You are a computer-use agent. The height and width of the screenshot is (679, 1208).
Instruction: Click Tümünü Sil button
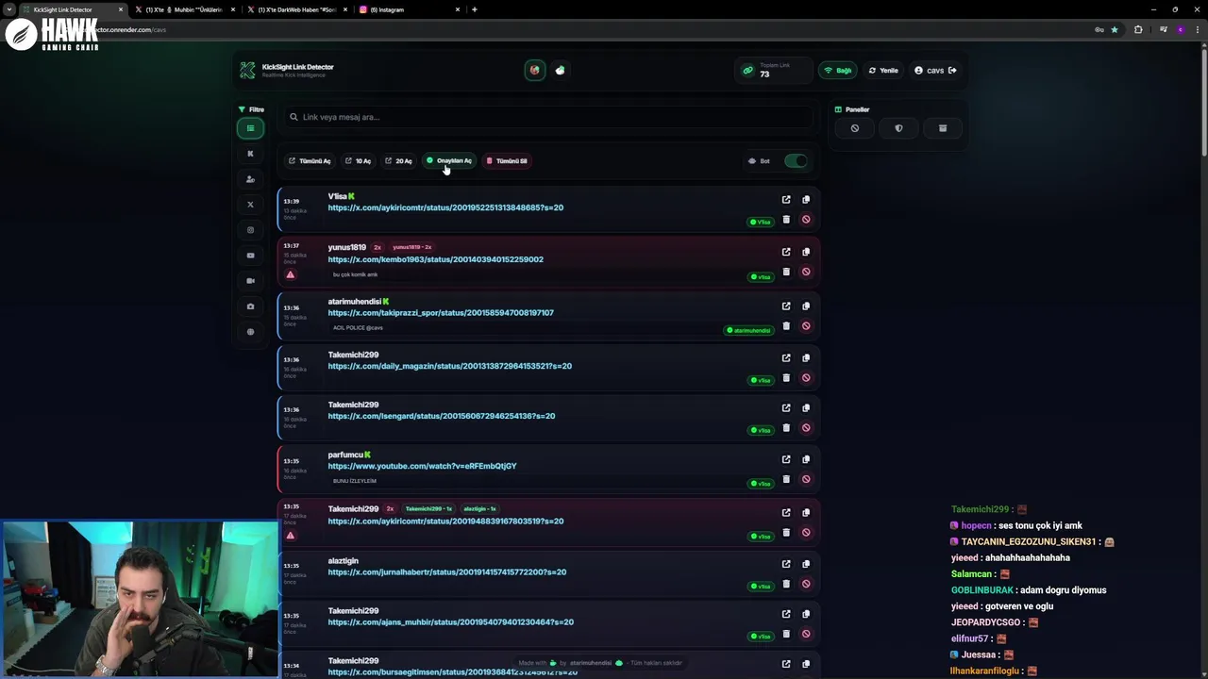tap(507, 161)
